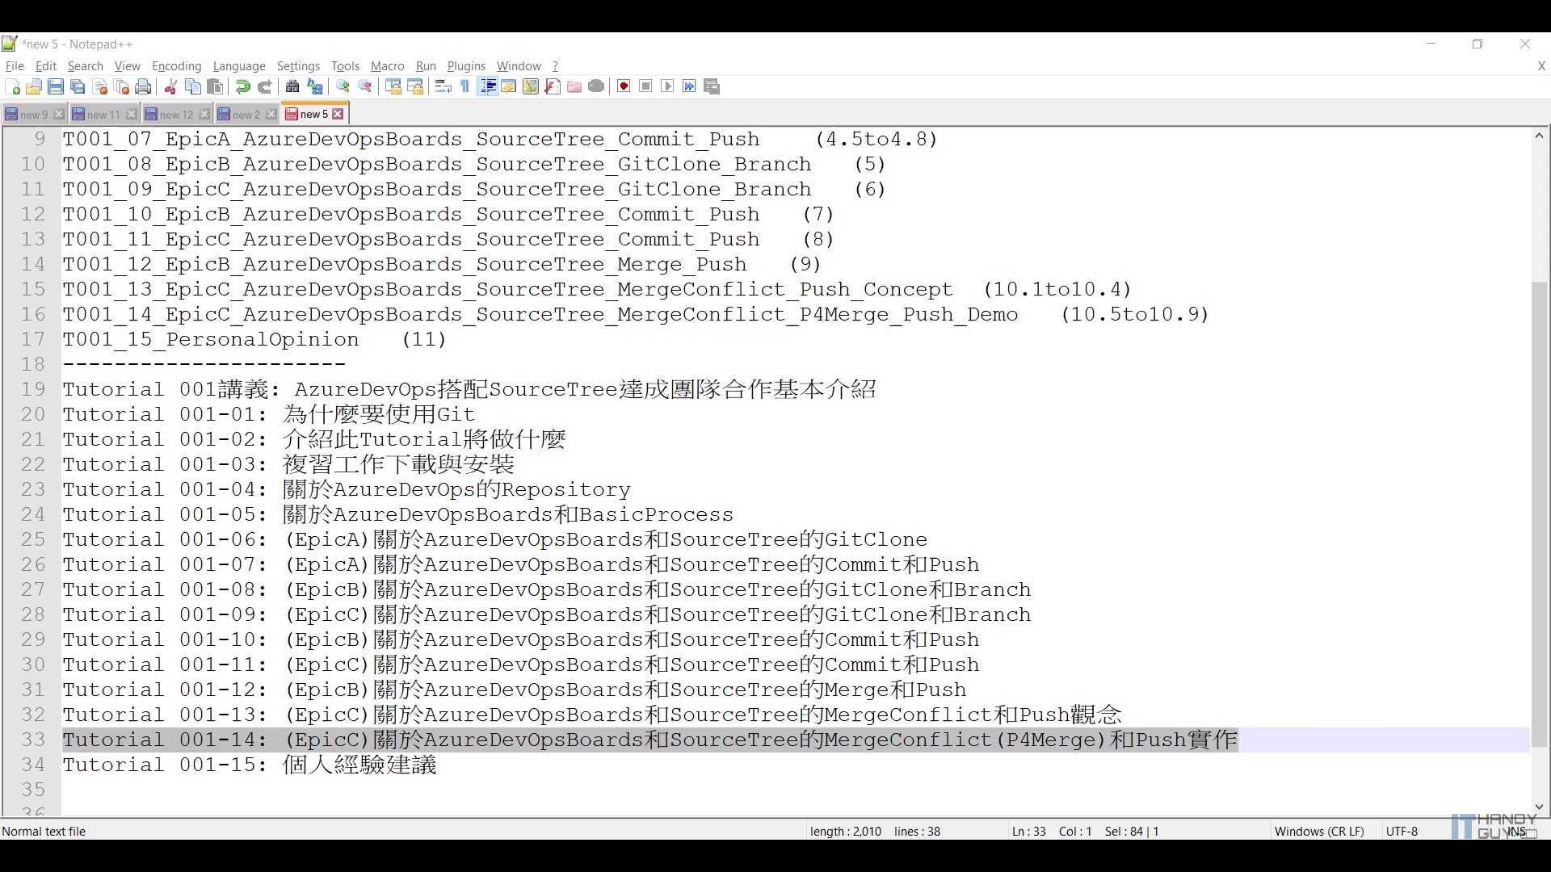
Task: Toggle synchronized vertical scrolling
Action: click(393, 86)
